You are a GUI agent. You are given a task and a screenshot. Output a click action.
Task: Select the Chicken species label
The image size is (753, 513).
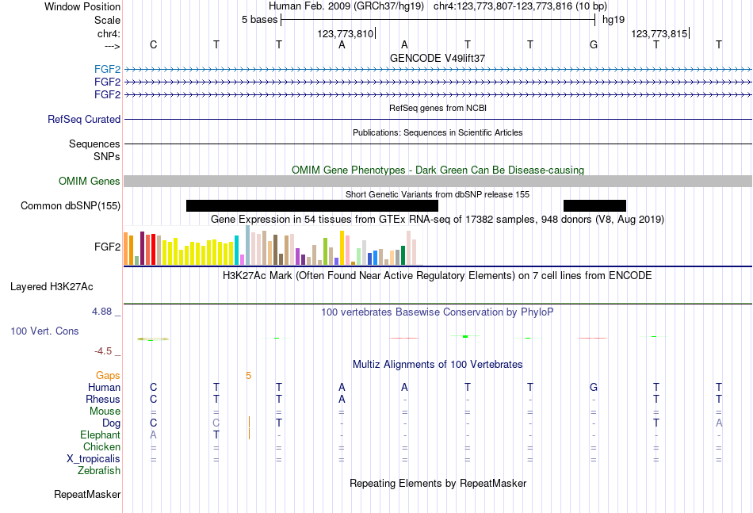101,446
